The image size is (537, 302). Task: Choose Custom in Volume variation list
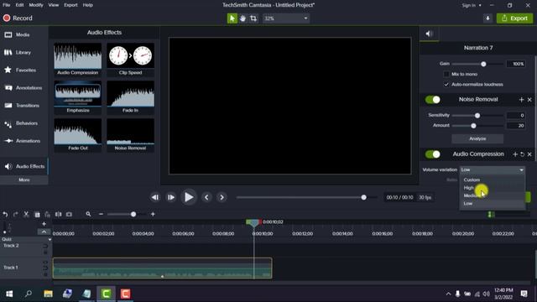coord(493,180)
